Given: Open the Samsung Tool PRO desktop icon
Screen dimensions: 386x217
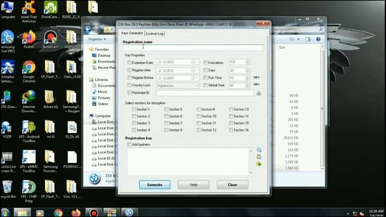Looking at the screenshot, I should 8,41.
